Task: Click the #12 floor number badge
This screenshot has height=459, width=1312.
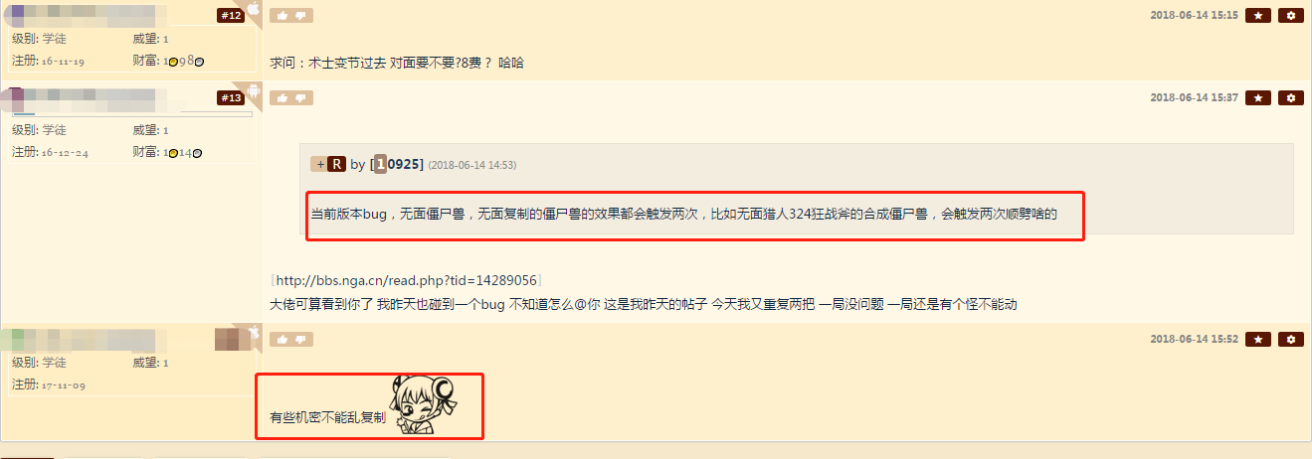Action: tap(231, 16)
